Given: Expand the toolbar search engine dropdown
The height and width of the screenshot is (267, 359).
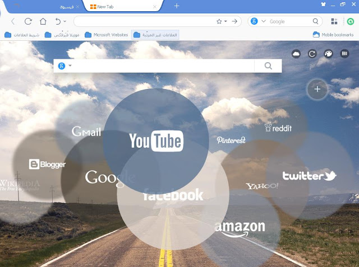Looking at the screenshot, I should 264,21.
